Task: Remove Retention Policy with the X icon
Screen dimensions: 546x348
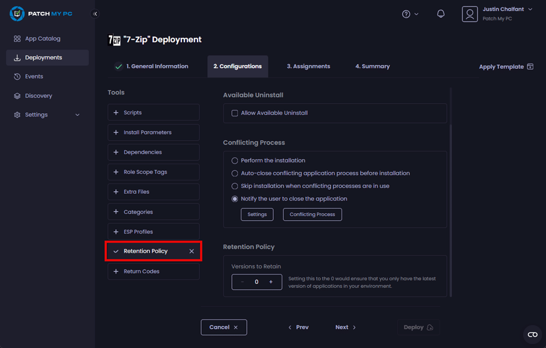Action: (x=192, y=251)
